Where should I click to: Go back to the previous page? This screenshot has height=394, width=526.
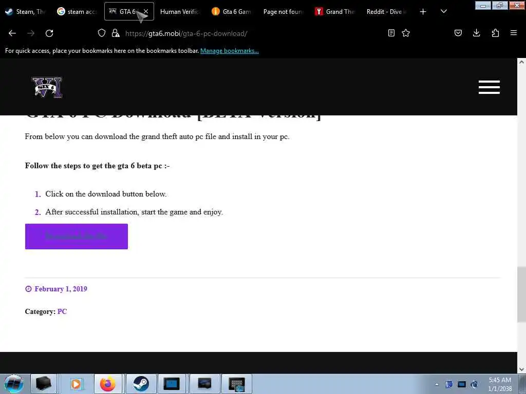[x=12, y=33]
